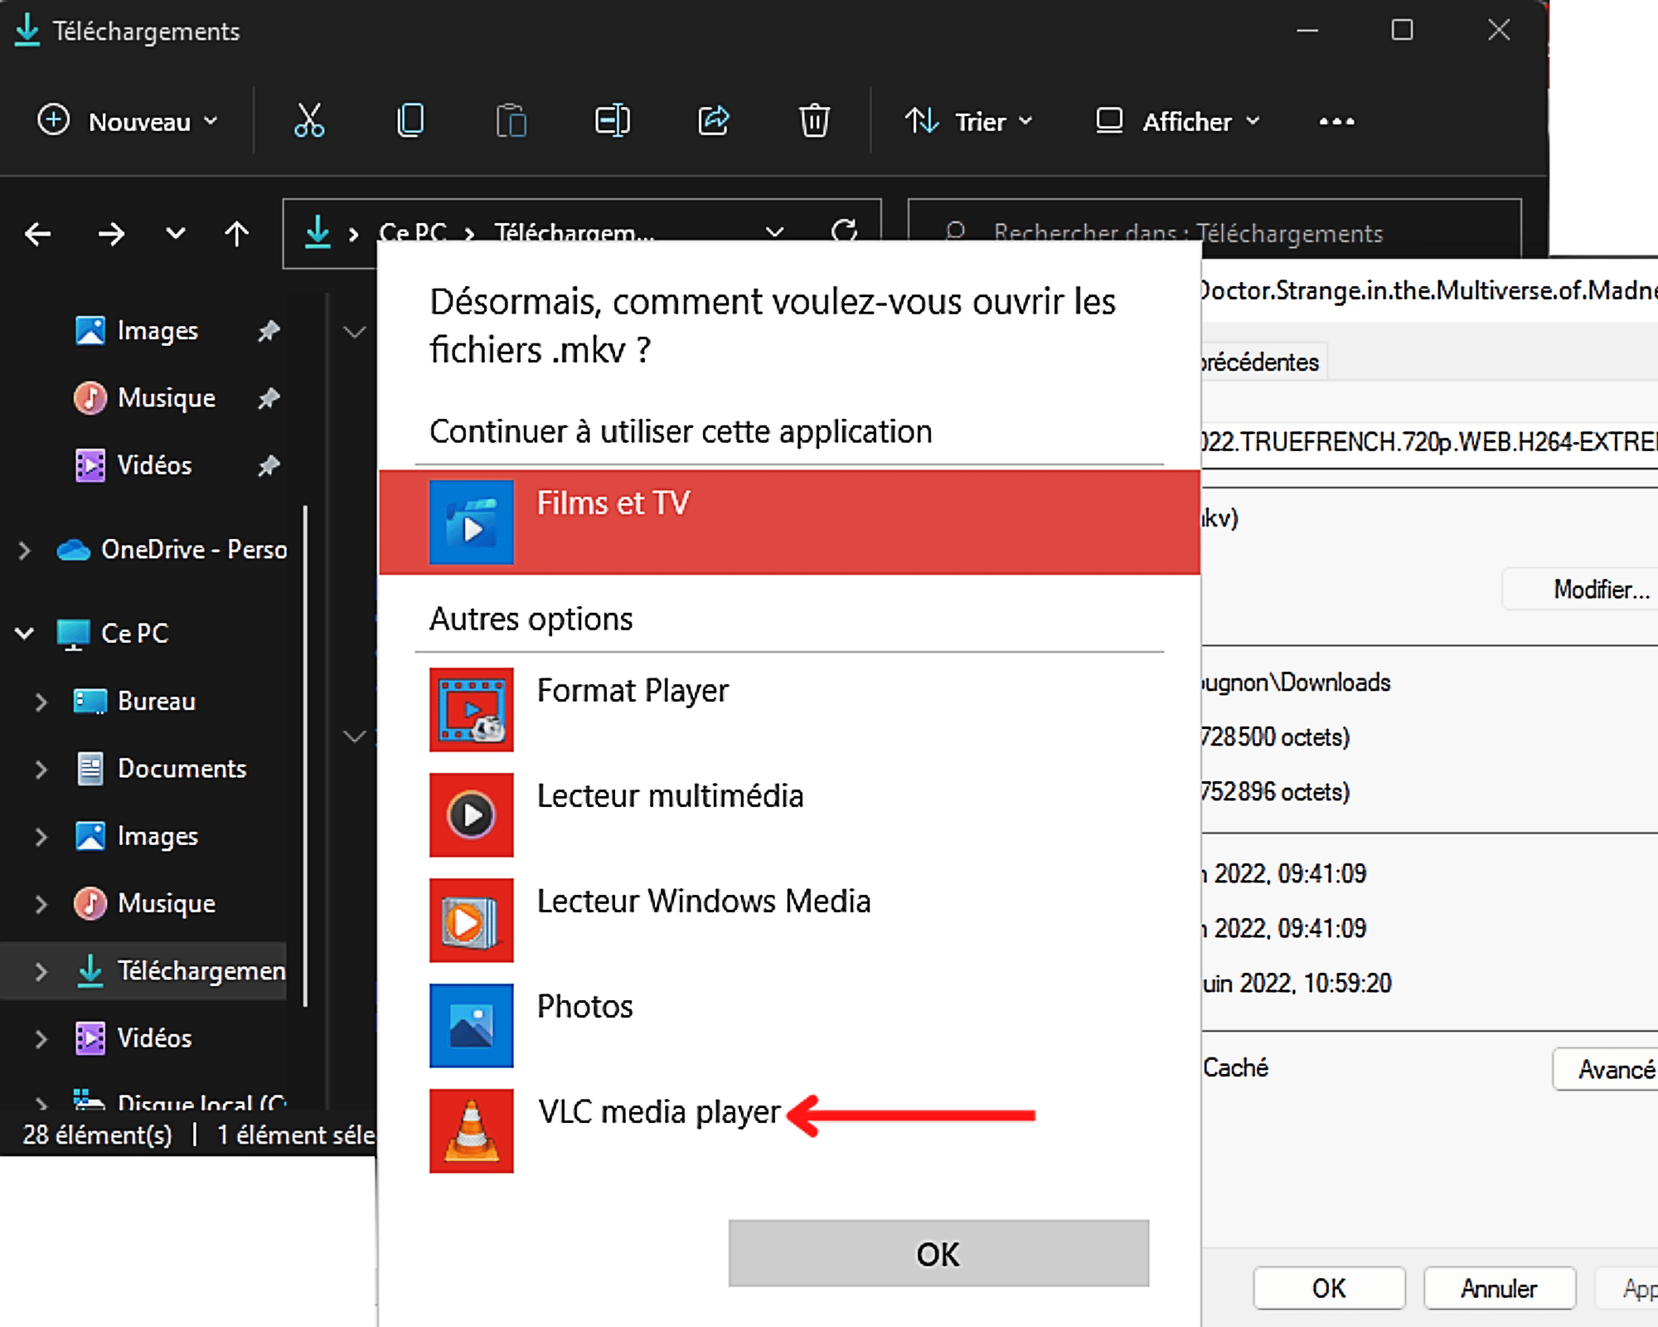Refresh the Téléchargements folder view
The image size is (1658, 1327).
[845, 231]
